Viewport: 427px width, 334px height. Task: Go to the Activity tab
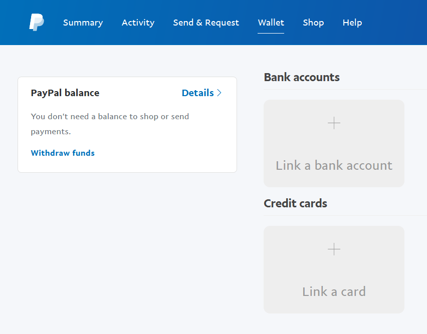coord(138,23)
